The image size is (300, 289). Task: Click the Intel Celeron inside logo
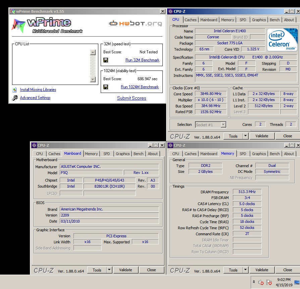(282, 40)
